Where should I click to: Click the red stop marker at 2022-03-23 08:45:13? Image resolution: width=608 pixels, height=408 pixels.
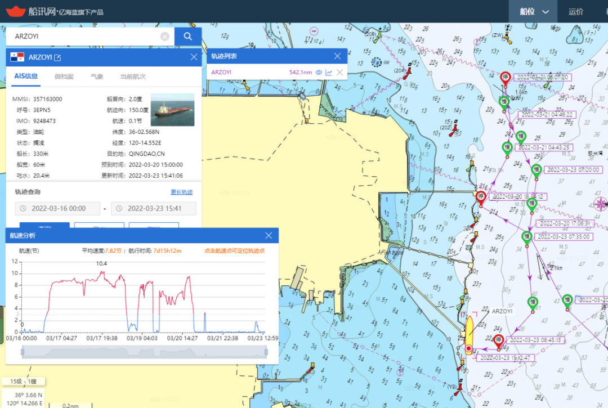pyautogui.click(x=498, y=340)
